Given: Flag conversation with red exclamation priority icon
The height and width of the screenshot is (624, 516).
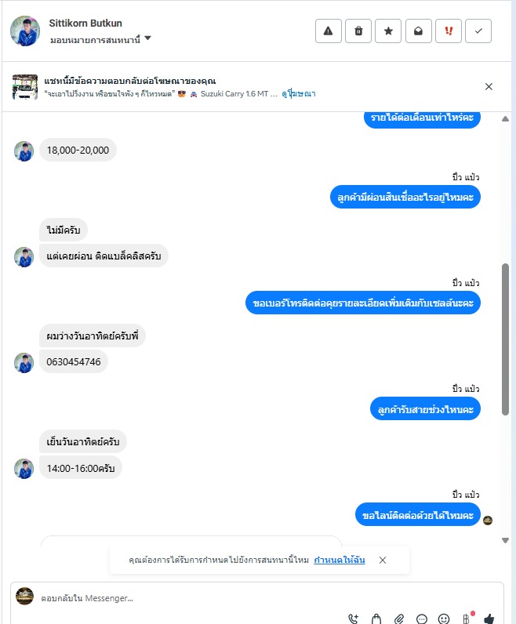Looking at the screenshot, I should 449,31.
